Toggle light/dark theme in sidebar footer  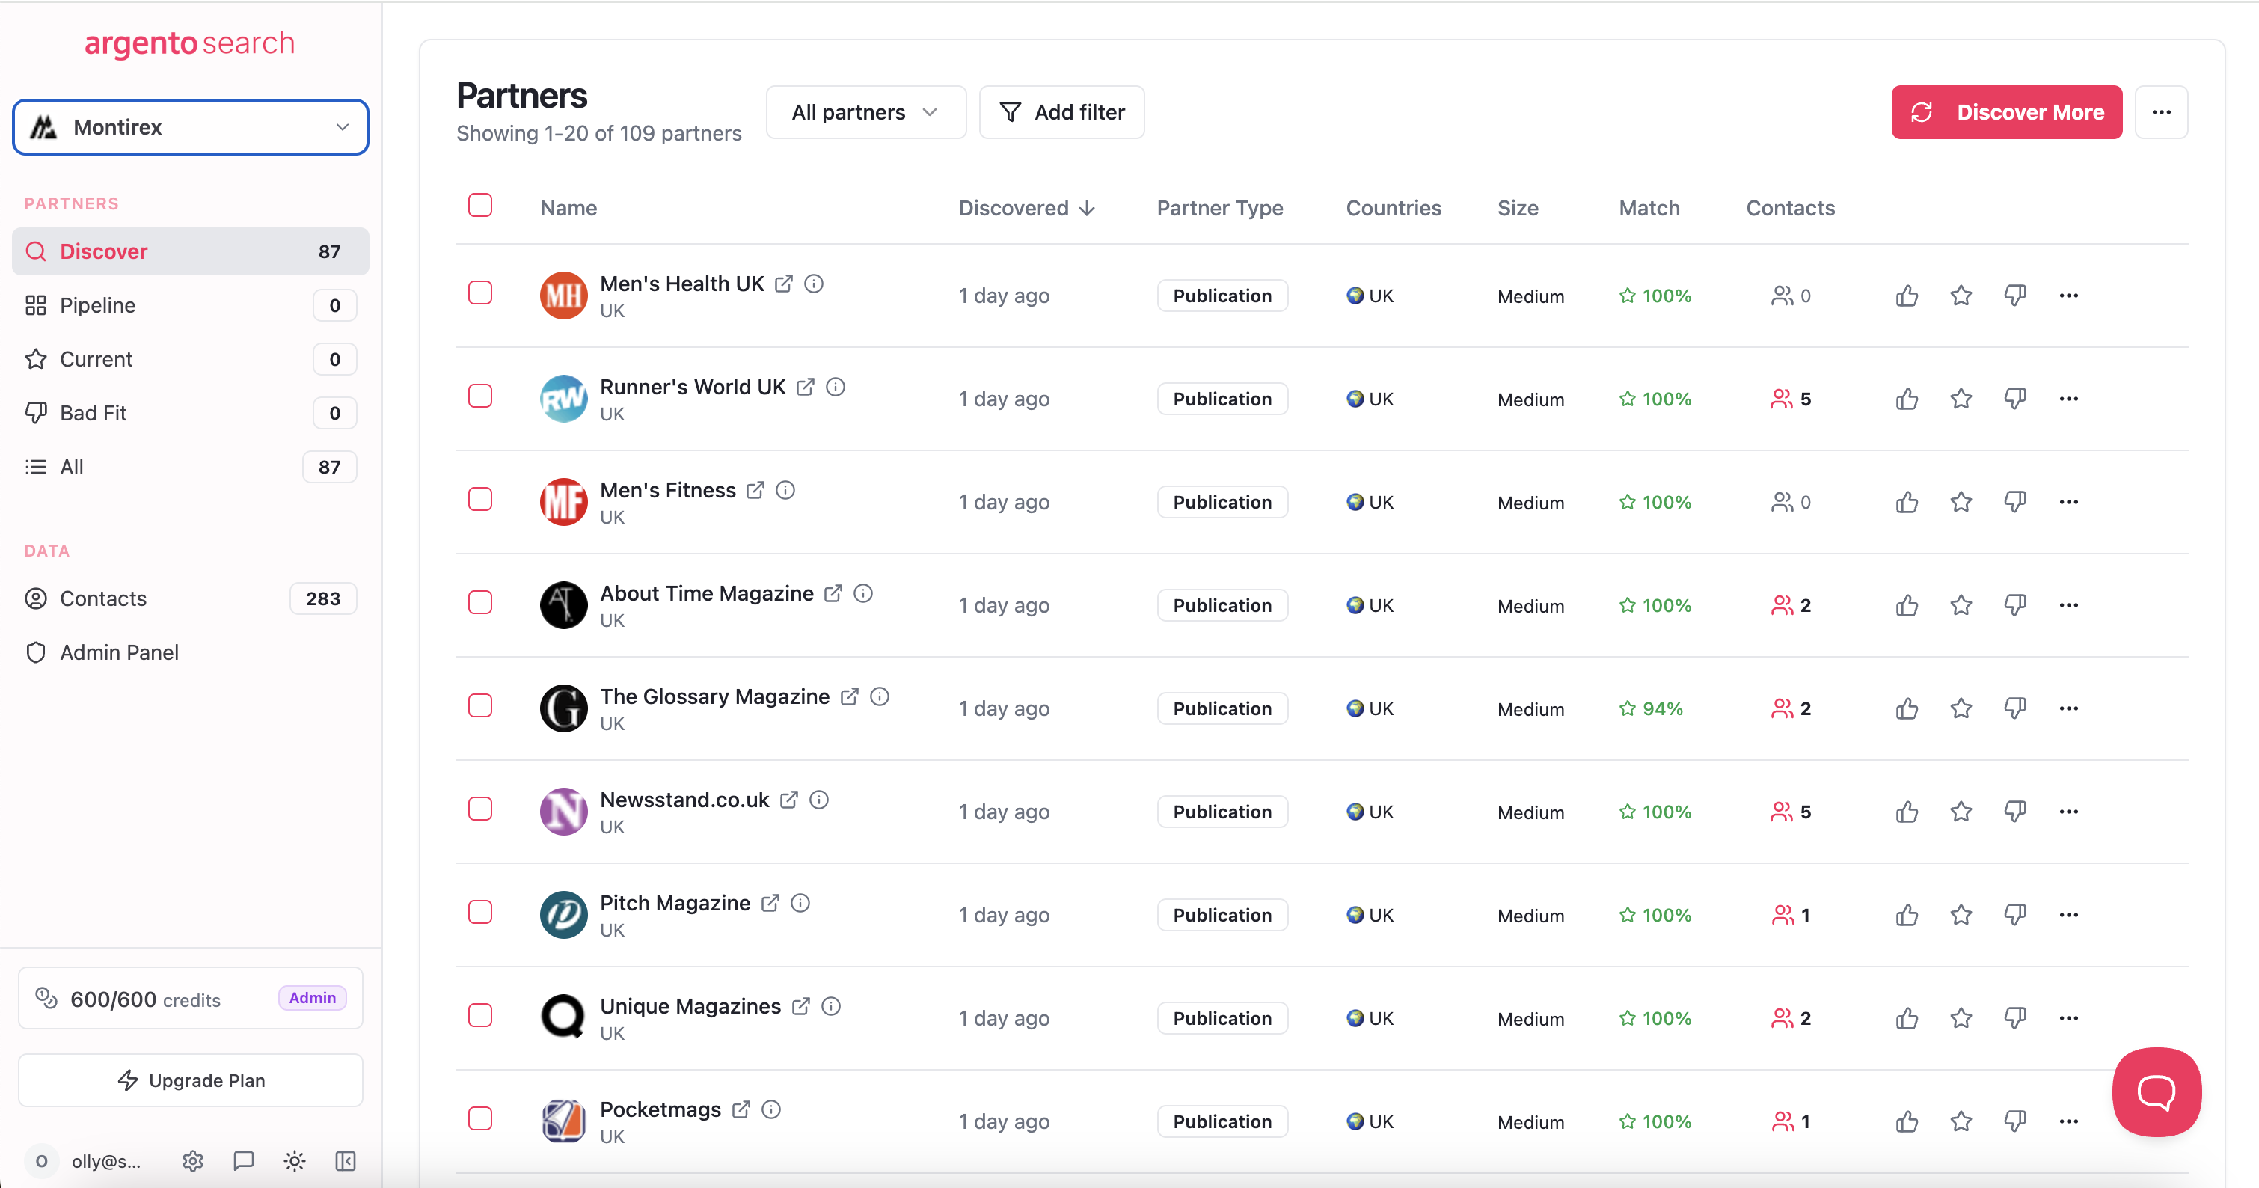294,1161
